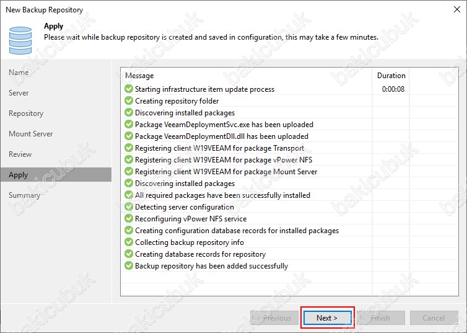Select the 0:00:08 duration value
Screen dimensions: 467x333
(x=393, y=89)
